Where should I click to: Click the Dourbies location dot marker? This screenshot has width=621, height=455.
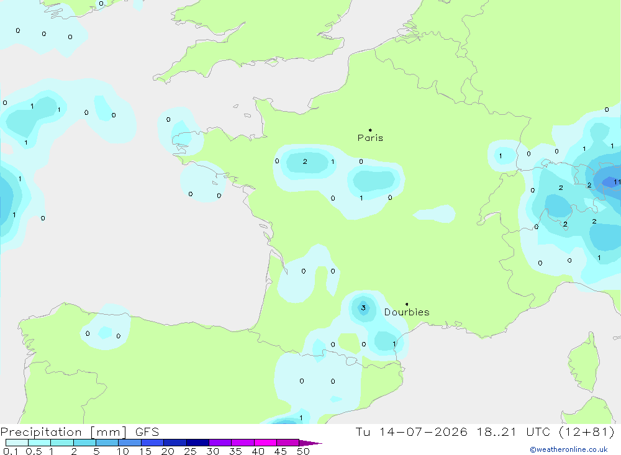407,304
